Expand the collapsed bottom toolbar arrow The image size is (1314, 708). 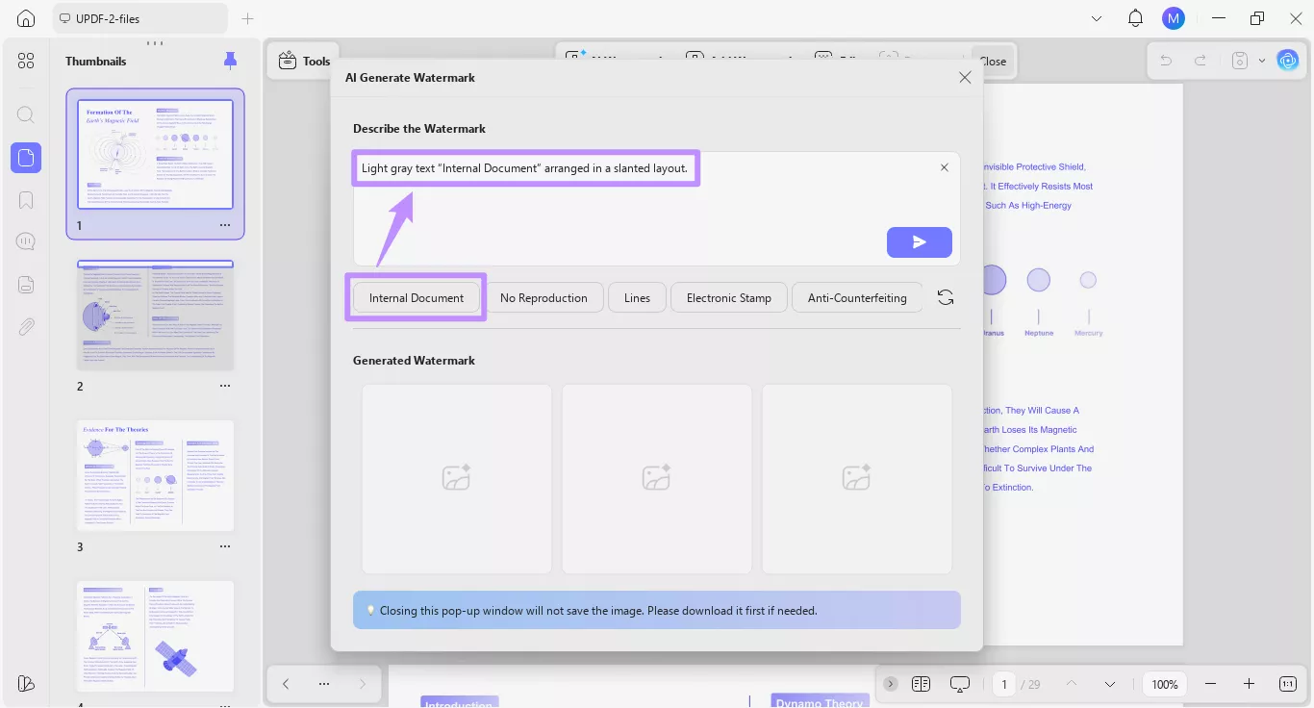click(891, 683)
